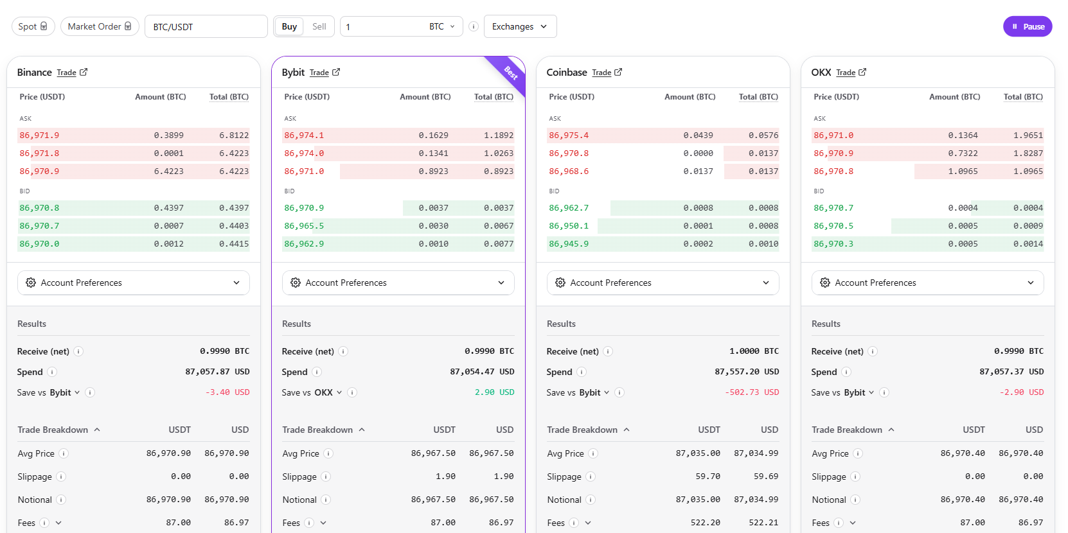
Task: Open BTC currency unit dropdown
Action: point(442,26)
